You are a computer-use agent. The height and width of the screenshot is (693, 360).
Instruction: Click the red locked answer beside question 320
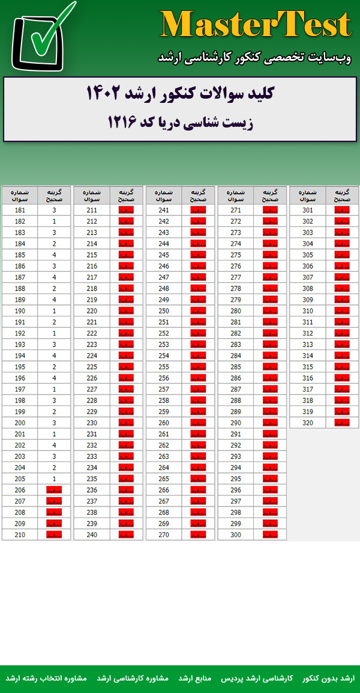[342, 423]
